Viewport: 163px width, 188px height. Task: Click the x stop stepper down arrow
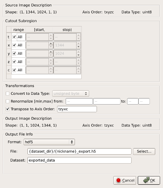78,47
